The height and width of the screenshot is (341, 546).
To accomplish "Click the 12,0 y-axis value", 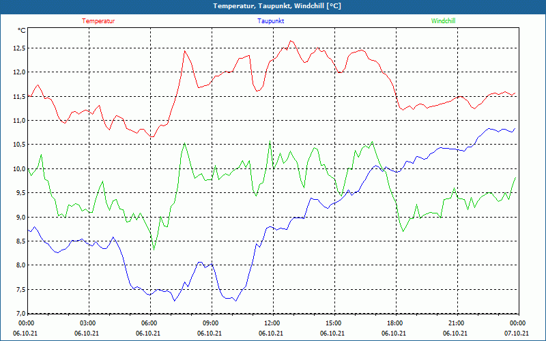I will coord(20,72).
